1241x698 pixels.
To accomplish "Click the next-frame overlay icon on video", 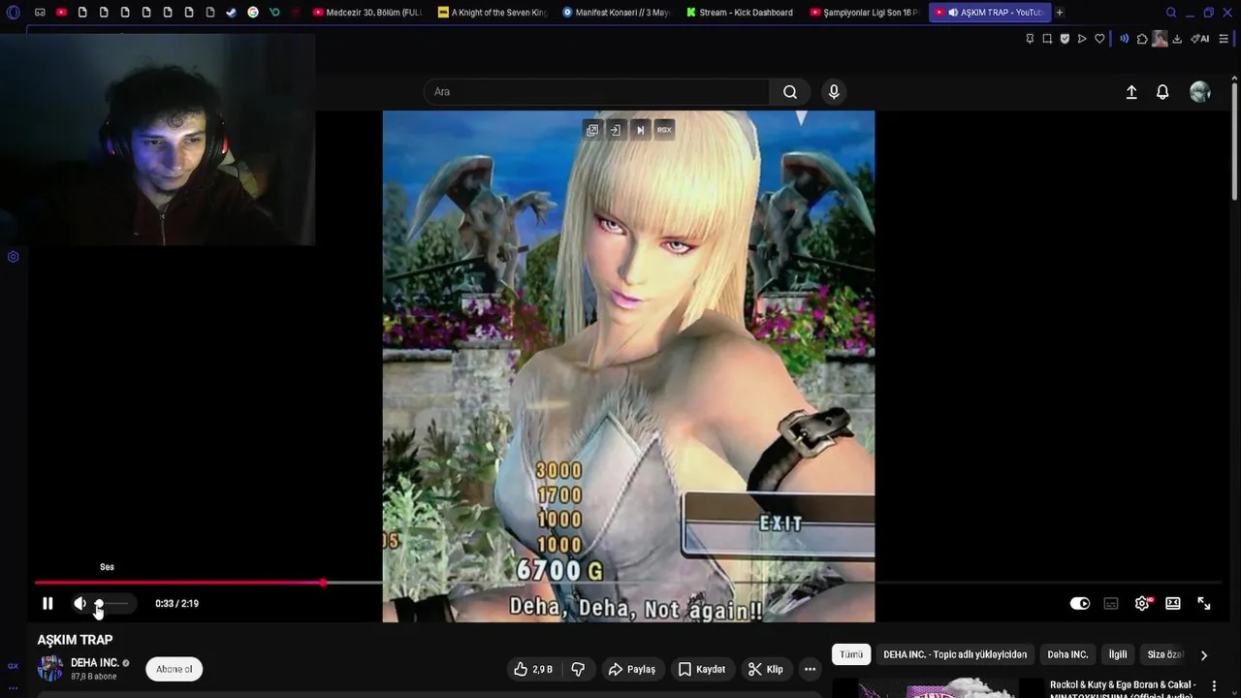I will [640, 130].
